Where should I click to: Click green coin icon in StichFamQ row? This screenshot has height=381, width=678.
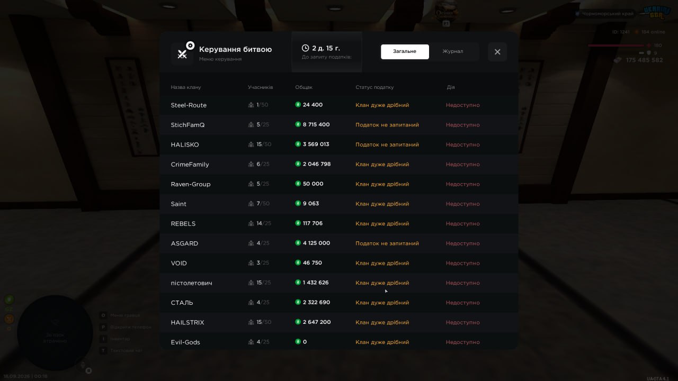(x=298, y=124)
